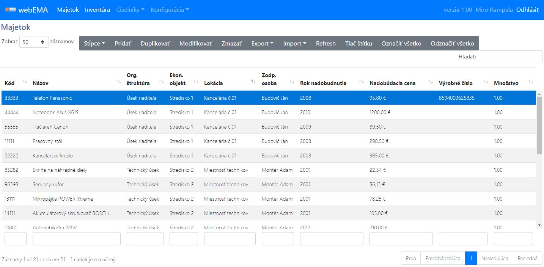The height and width of the screenshot is (267, 544).
Task: Go to Inventúra in navbar
Action: (x=97, y=10)
